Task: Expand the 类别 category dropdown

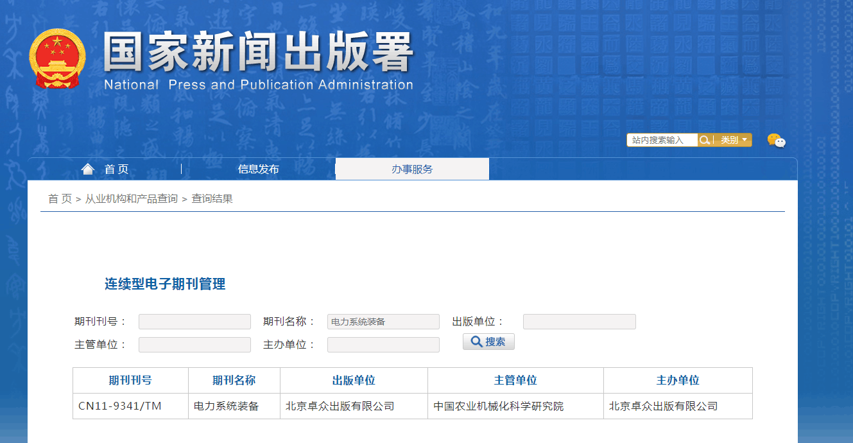Action: point(733,140)
